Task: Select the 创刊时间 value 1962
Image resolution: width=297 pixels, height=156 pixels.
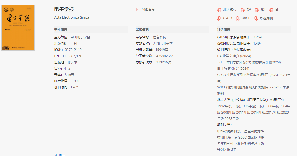Action: [74, 87]
